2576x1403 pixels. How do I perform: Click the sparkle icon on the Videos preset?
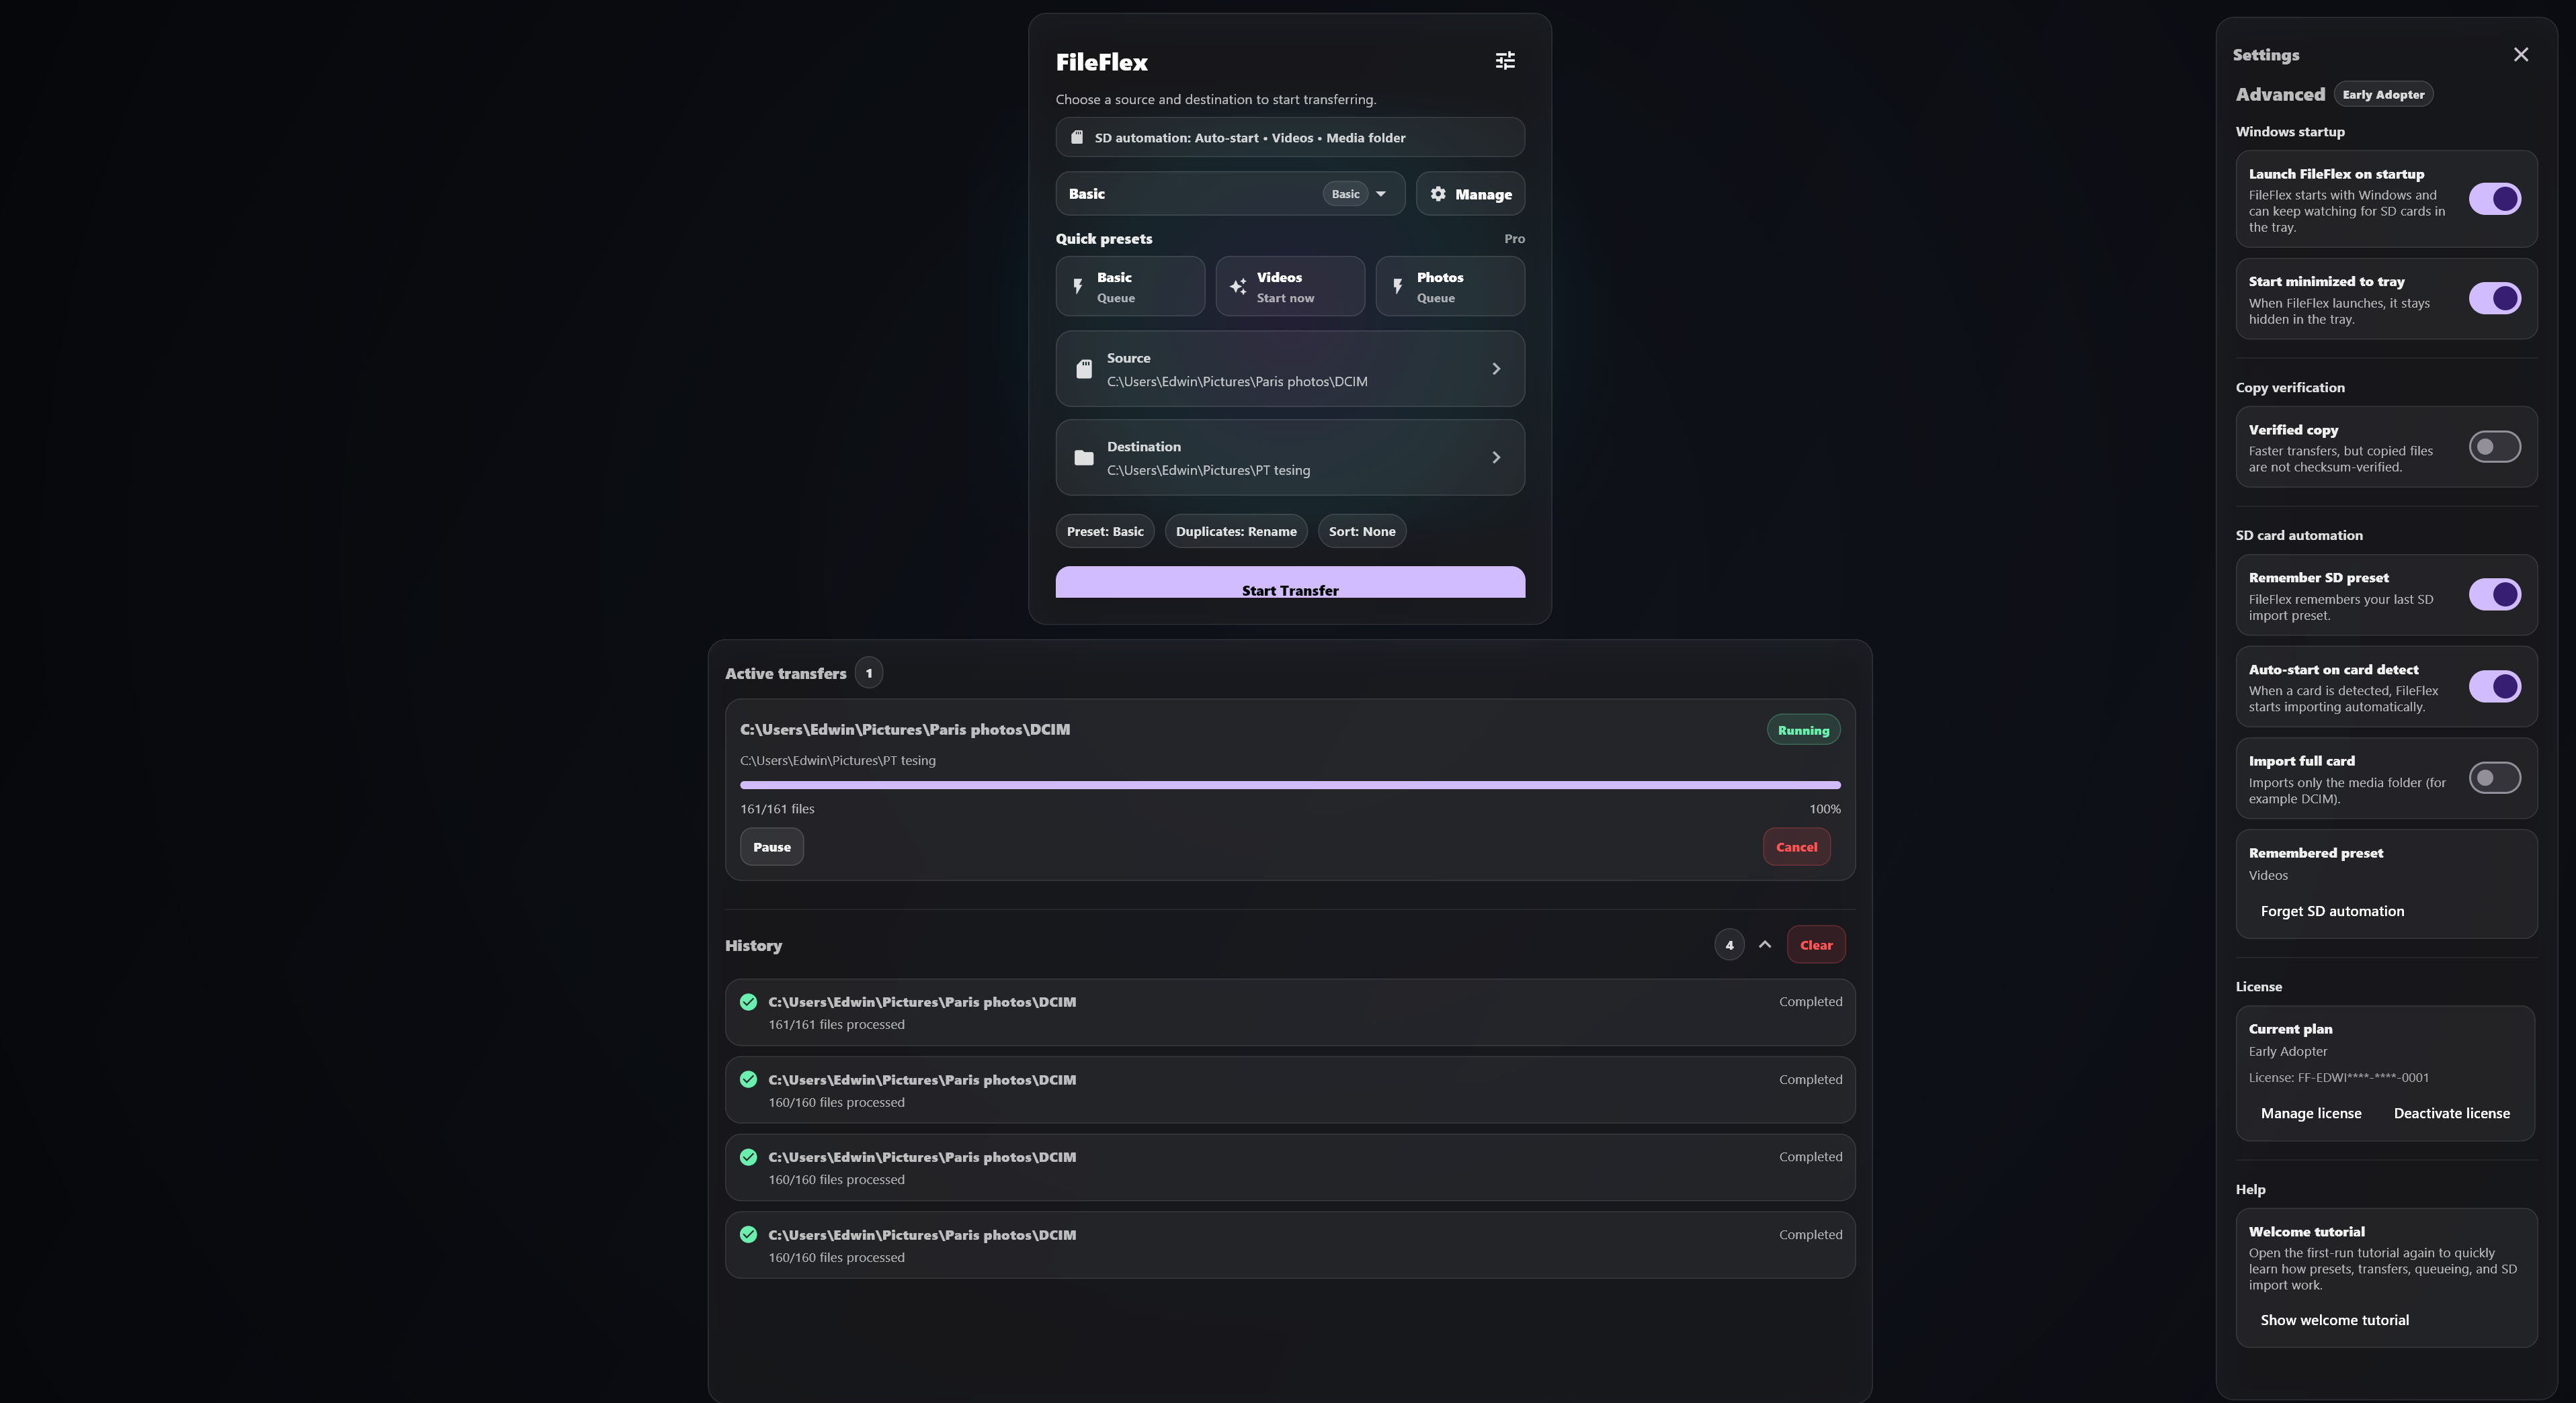[x=1237, y=286]
